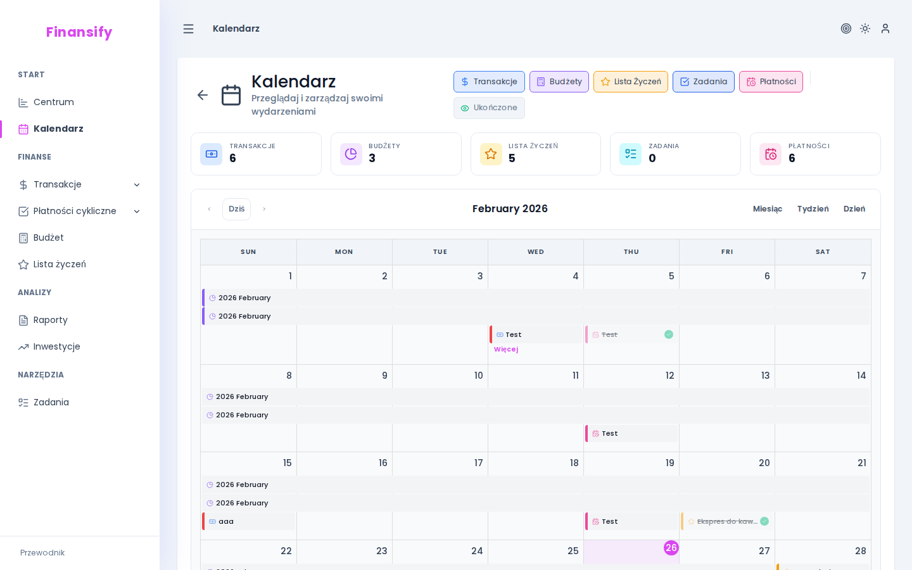This screenshot has width=912, height=570.
Task: Click the Lista Życzeń star card icon
Action: 491,154
